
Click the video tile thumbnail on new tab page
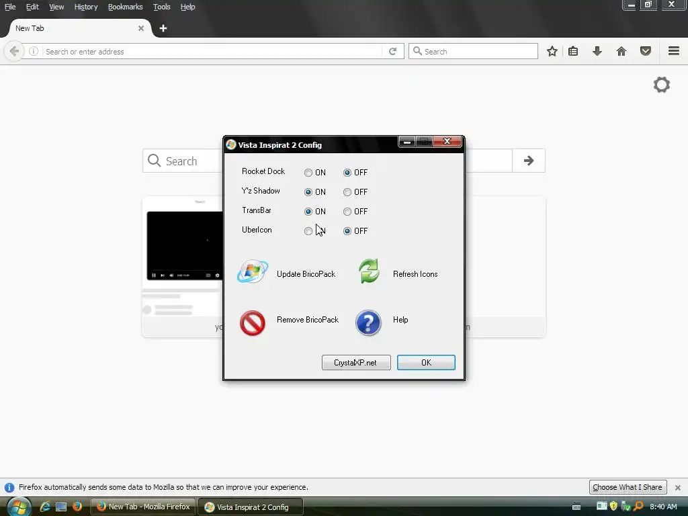click(x=184, y=246)
